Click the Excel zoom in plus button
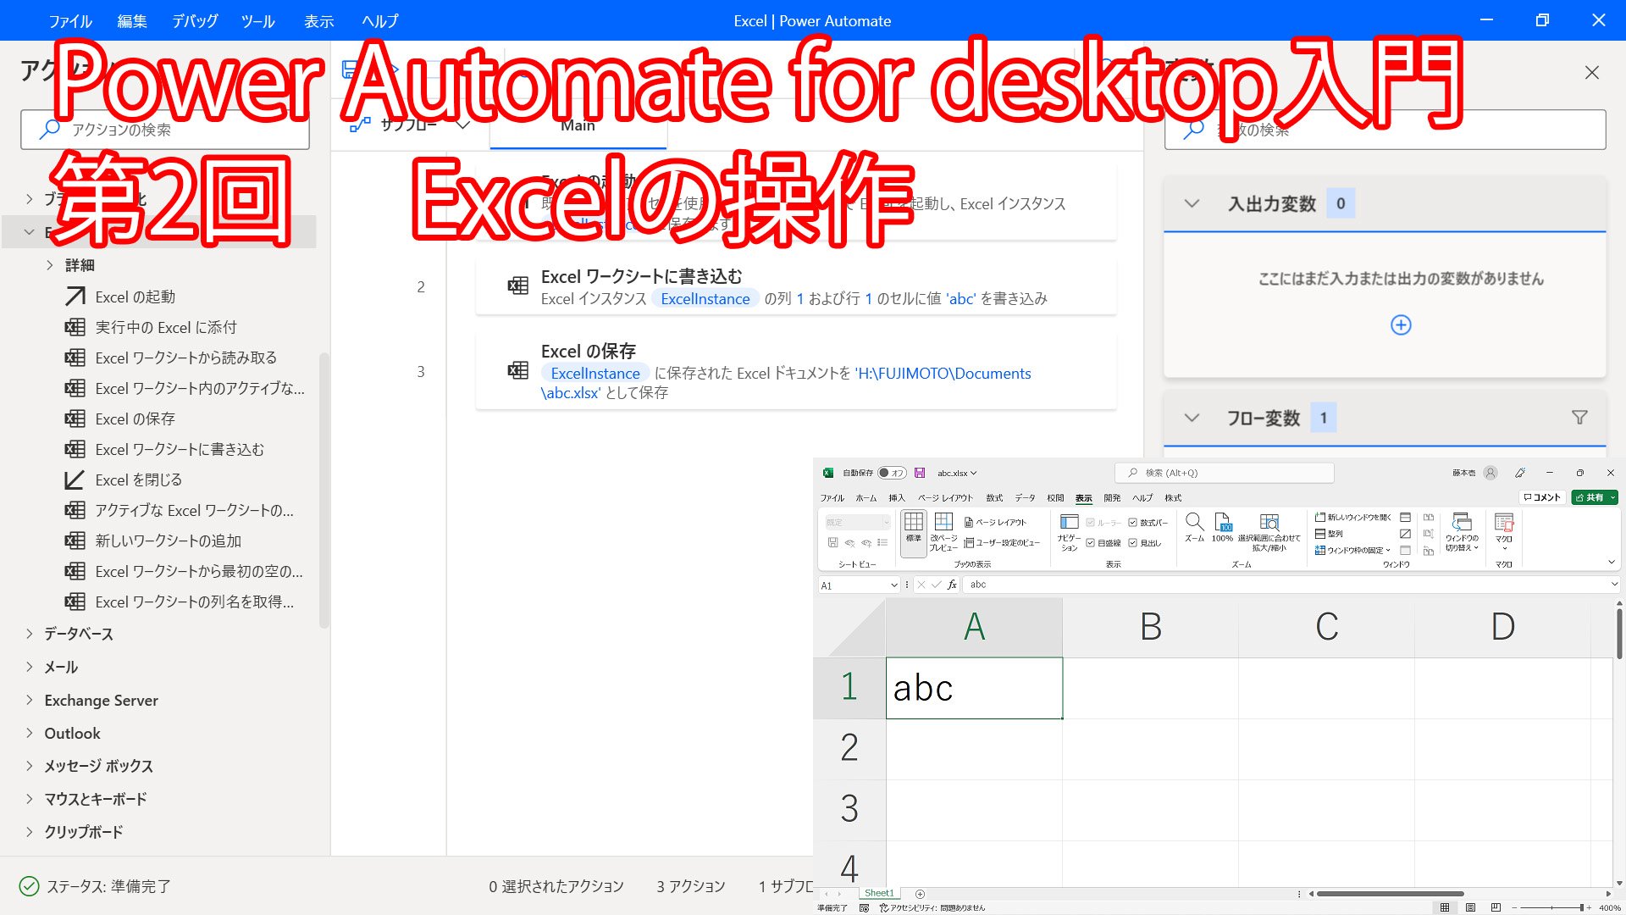Screen dimensions: 1626x915 1590,907
